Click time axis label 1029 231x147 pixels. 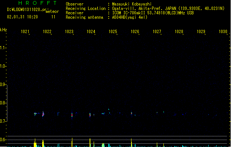tap(201, 32)
